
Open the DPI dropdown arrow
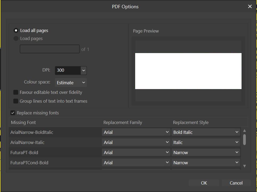click(x=84, y=70)
